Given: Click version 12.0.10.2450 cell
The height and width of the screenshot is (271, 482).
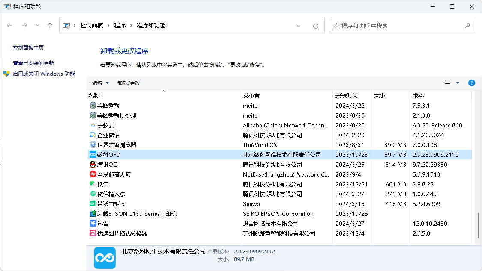Looking at the screenshot, I should click(x=430, y=224).
